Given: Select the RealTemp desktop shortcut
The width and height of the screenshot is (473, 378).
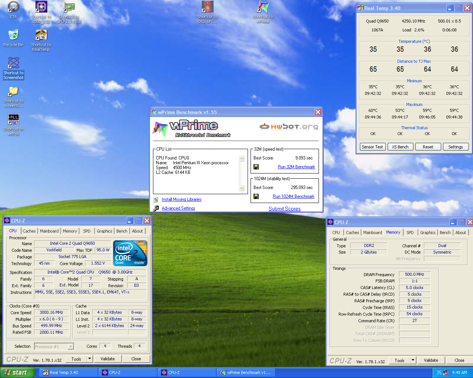Looking at the screenshot, I should point(41,35).
